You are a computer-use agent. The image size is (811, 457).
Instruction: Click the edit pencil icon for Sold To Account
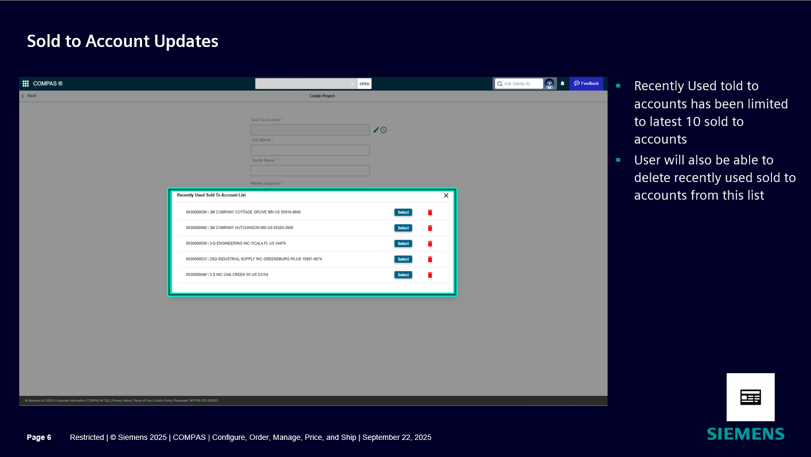point(376,130)
